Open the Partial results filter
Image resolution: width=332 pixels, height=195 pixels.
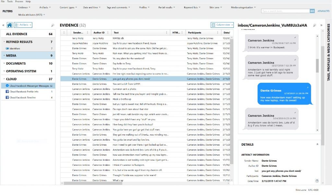[x=167, y=7]
